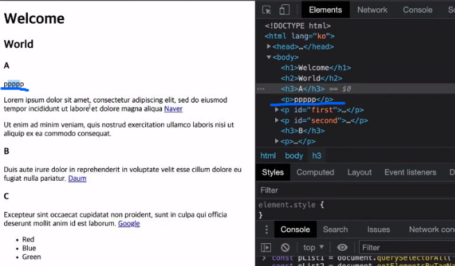Select the Styles tab
Screen dimensions: 455x266
point(273,172)
